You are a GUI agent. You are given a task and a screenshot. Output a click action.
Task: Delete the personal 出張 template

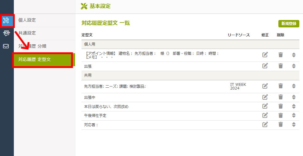click(x=281, y=66)
